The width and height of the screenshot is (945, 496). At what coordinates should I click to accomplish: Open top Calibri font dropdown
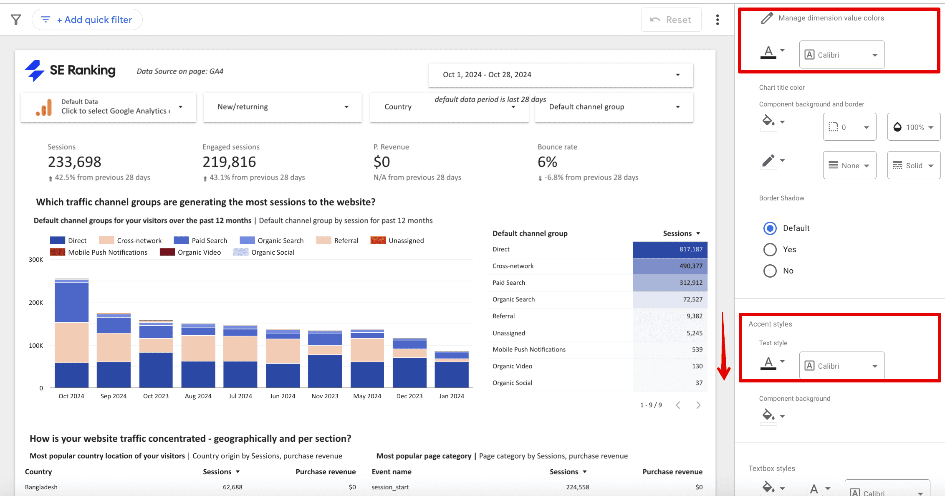[x=842, y=55]
